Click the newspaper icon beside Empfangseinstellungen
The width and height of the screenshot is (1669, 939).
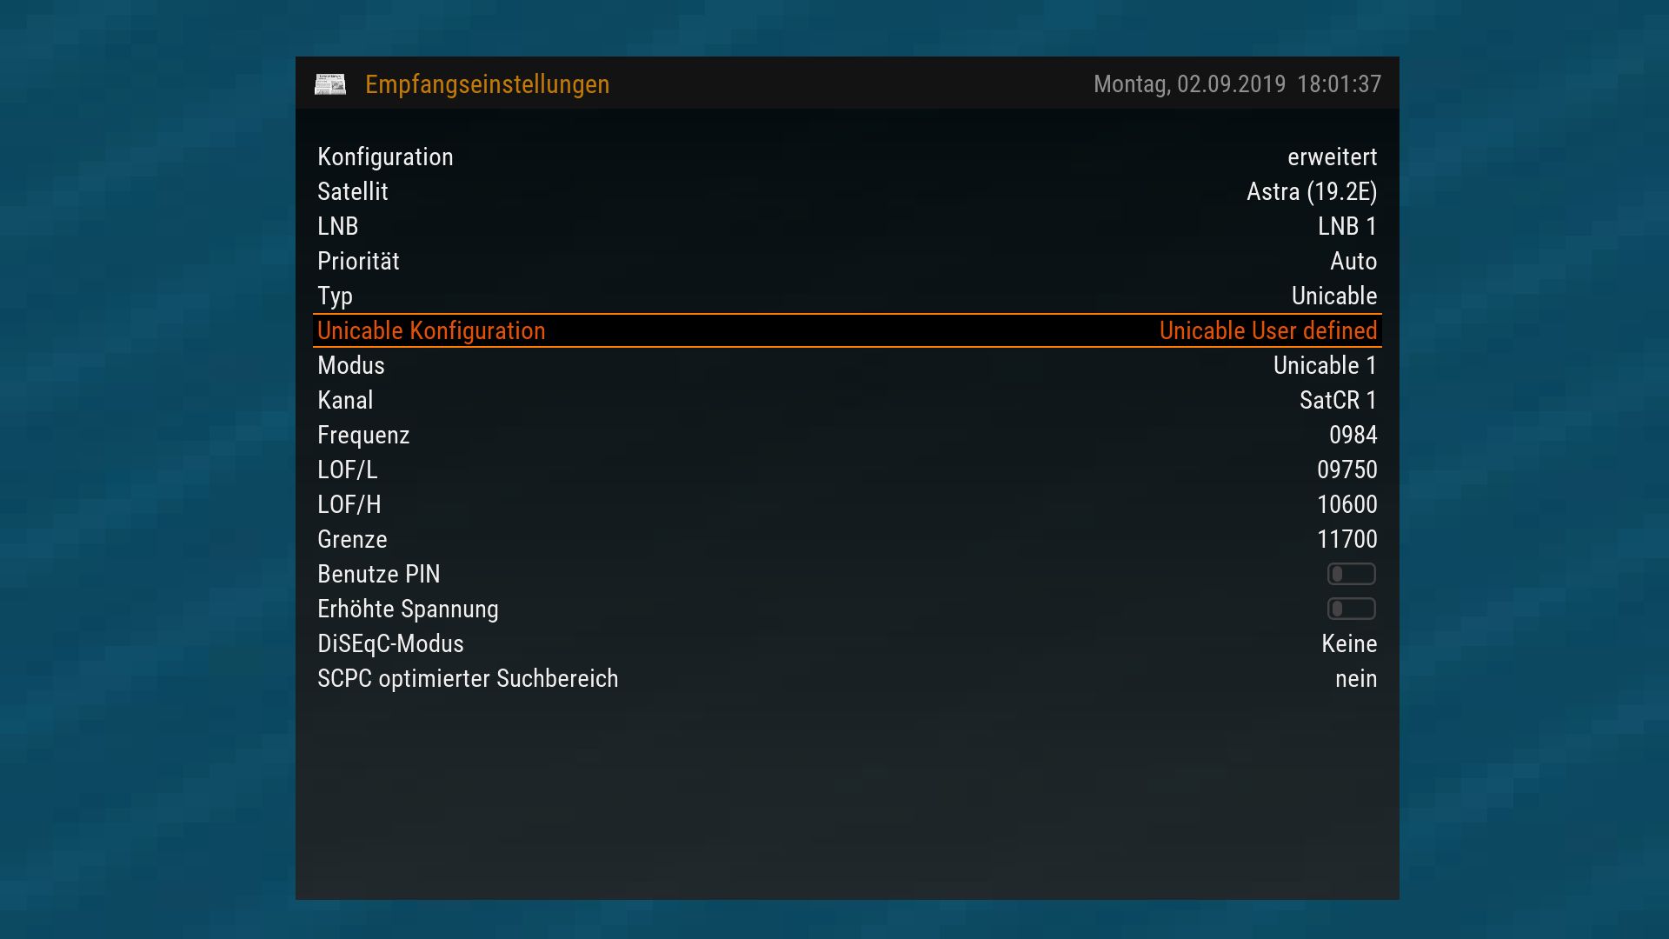pos(330,84)
